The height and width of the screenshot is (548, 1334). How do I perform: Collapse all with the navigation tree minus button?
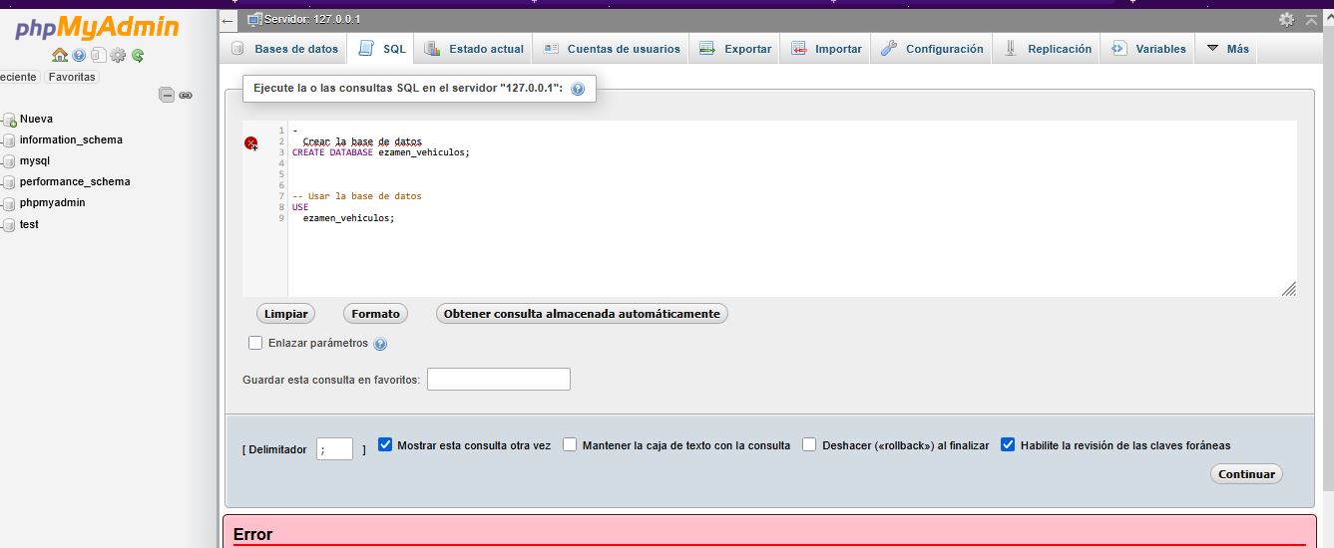(167, 96)
